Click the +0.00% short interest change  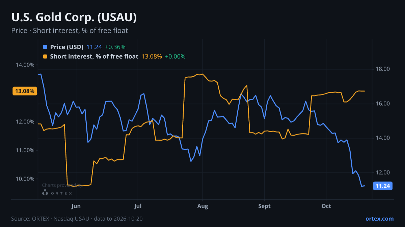(x=175, y=56)
